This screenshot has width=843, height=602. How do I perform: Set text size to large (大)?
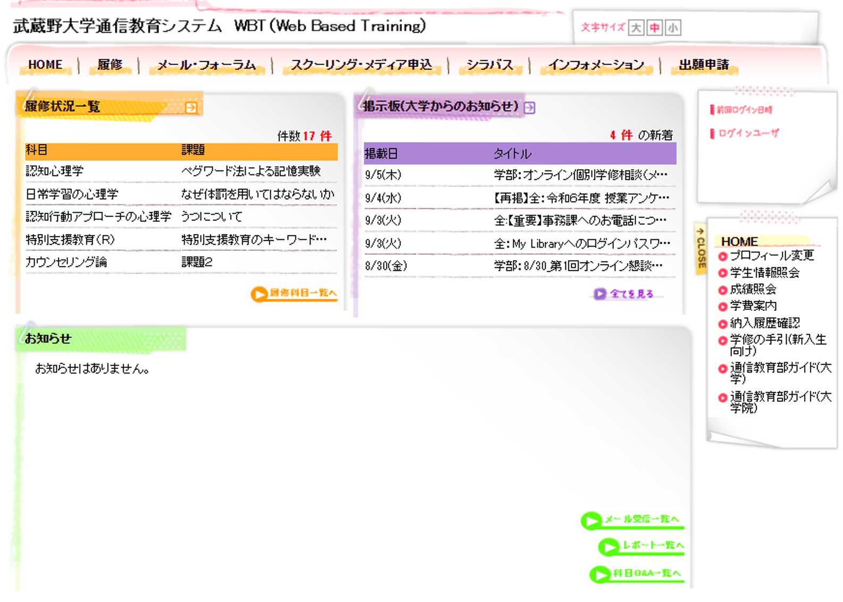[636, 27]
